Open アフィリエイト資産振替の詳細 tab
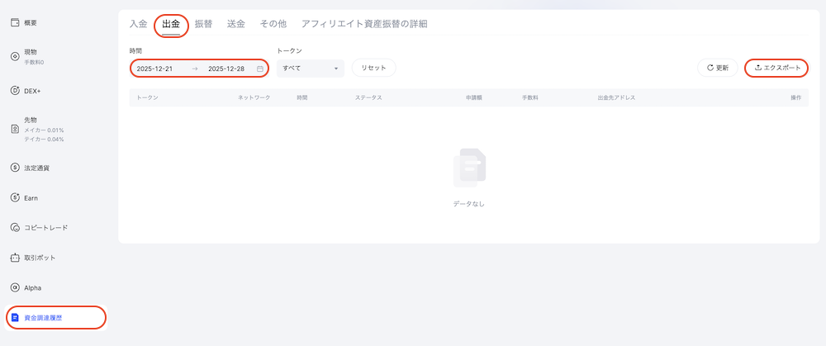826x346 pixels. [364, 24]
